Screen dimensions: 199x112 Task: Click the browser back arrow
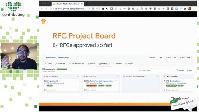[x=42, y=9]
